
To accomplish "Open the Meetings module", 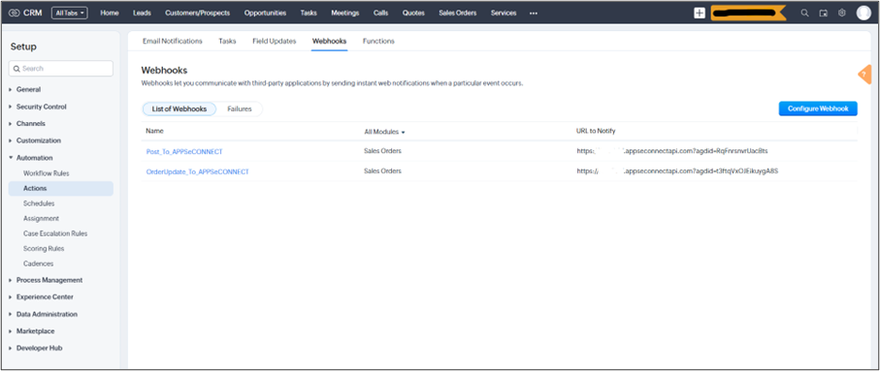I will point(345,13).
